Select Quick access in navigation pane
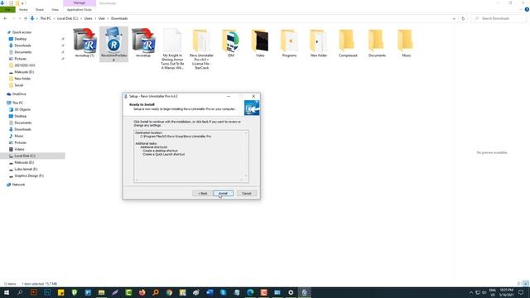The height and width of the screenshot is (298, 530). [x=22, y=32]
